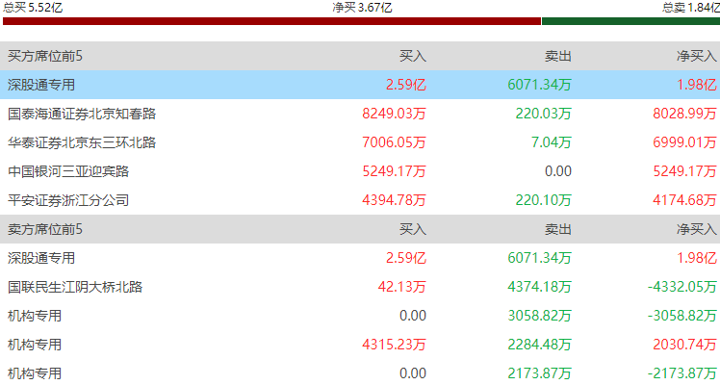Click the 42.13万 buy amount

click(401, 287)
